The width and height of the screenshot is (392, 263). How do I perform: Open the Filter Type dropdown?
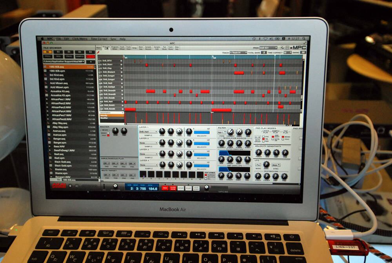[x=221, y=132]
